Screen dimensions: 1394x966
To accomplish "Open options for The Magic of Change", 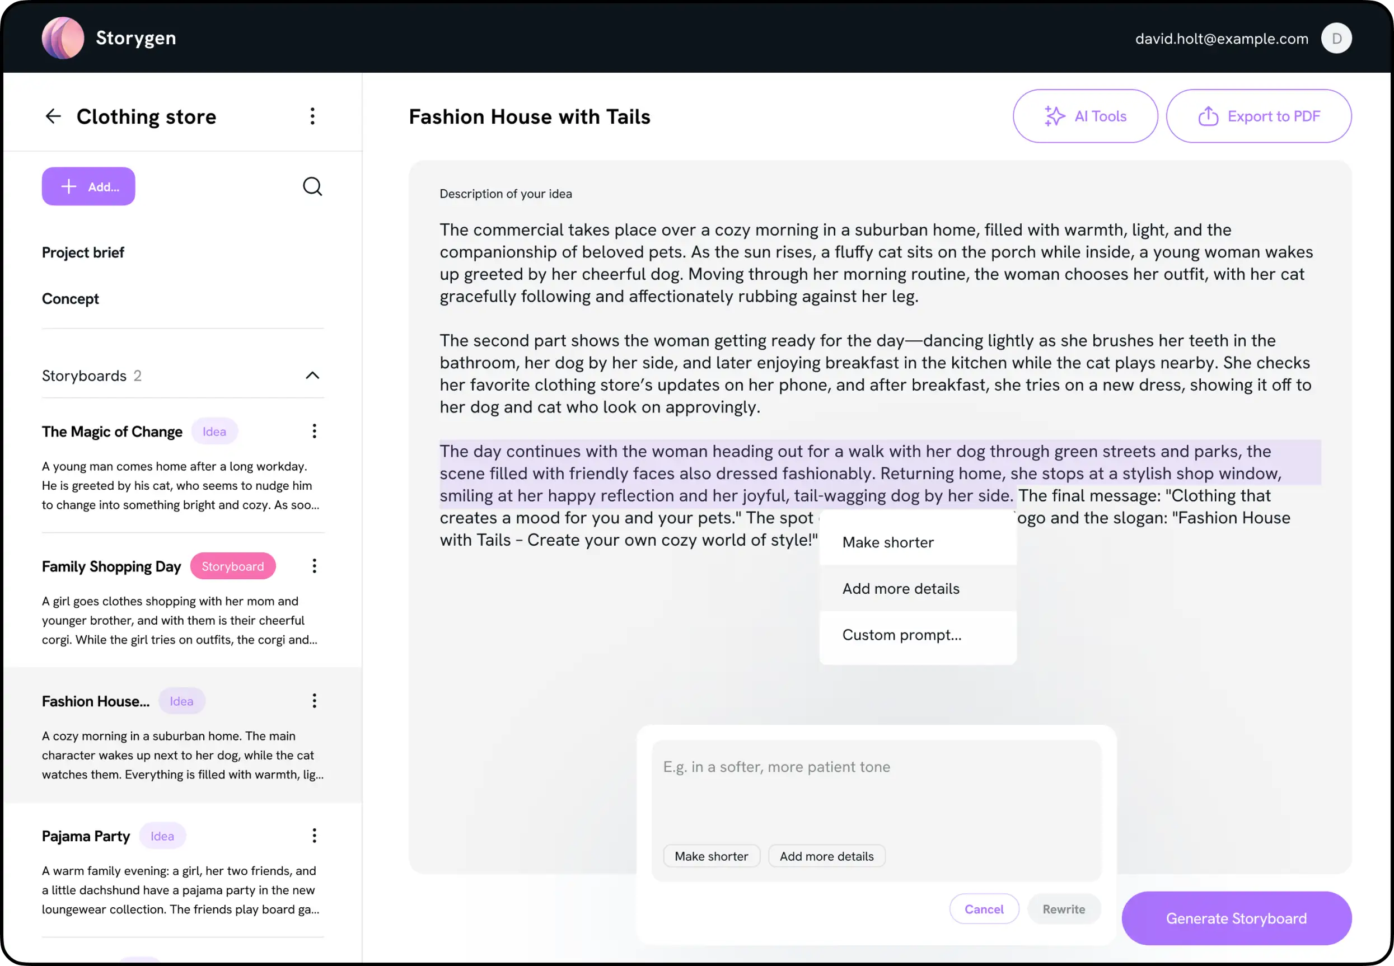I will 314,432.
